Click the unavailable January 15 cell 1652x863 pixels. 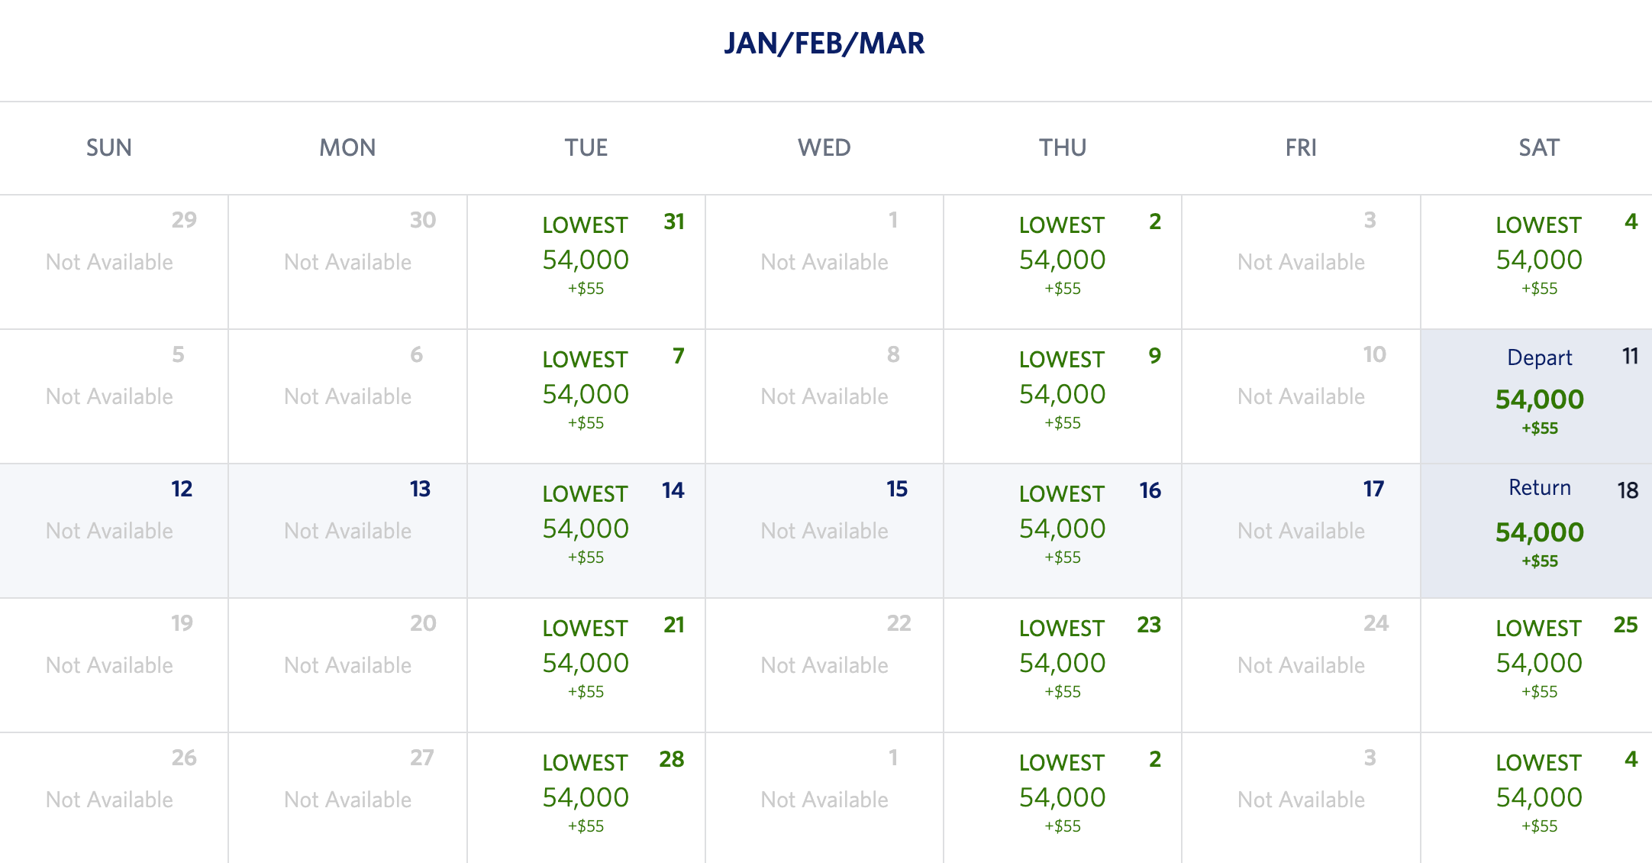coord(824,527)
